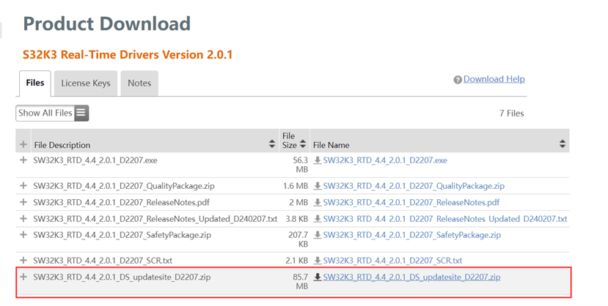The width and height of the screenshot is (608, 306).
Task: Expand all rows with header plus icon
Action: 23,145
